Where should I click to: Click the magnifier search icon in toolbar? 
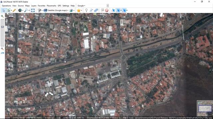pos(26,10)
